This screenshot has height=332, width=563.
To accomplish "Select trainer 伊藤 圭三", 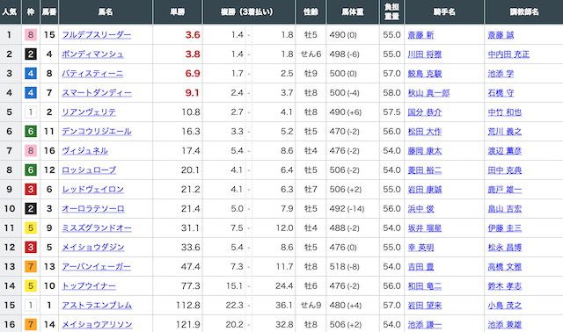I will (504, 228).
